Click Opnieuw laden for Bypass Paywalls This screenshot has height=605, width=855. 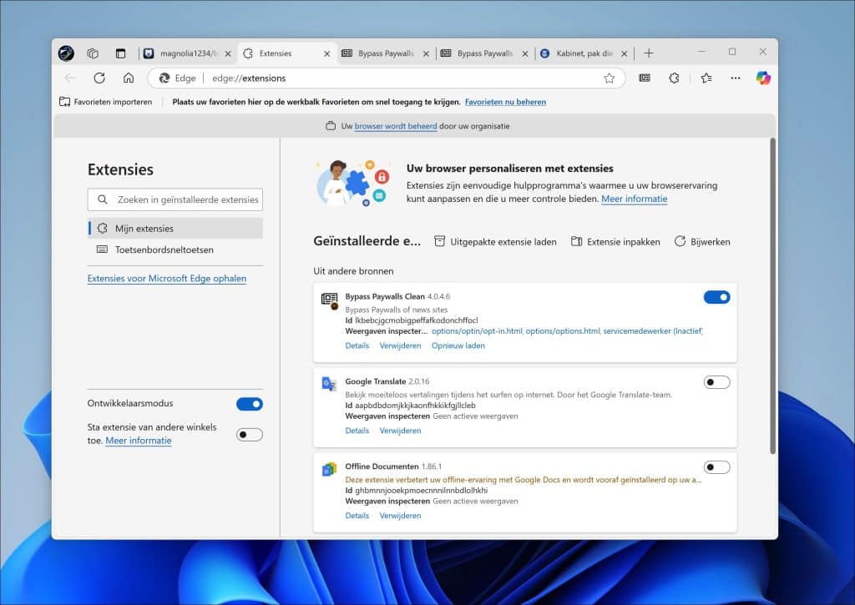point(458,345)
